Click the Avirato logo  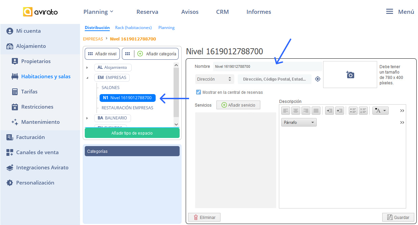pos(40,12)
